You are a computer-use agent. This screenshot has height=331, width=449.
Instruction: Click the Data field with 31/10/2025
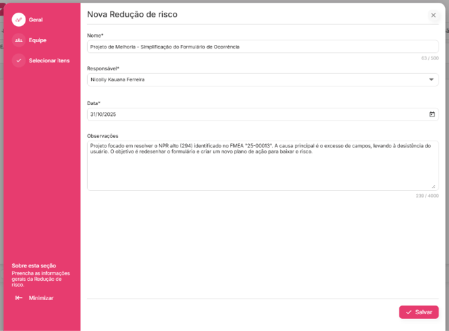coord(255,114)
